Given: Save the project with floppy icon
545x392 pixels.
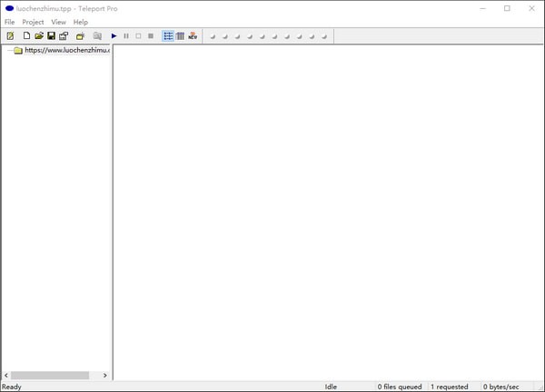Looking at the screenshot, I should [51, 36].
